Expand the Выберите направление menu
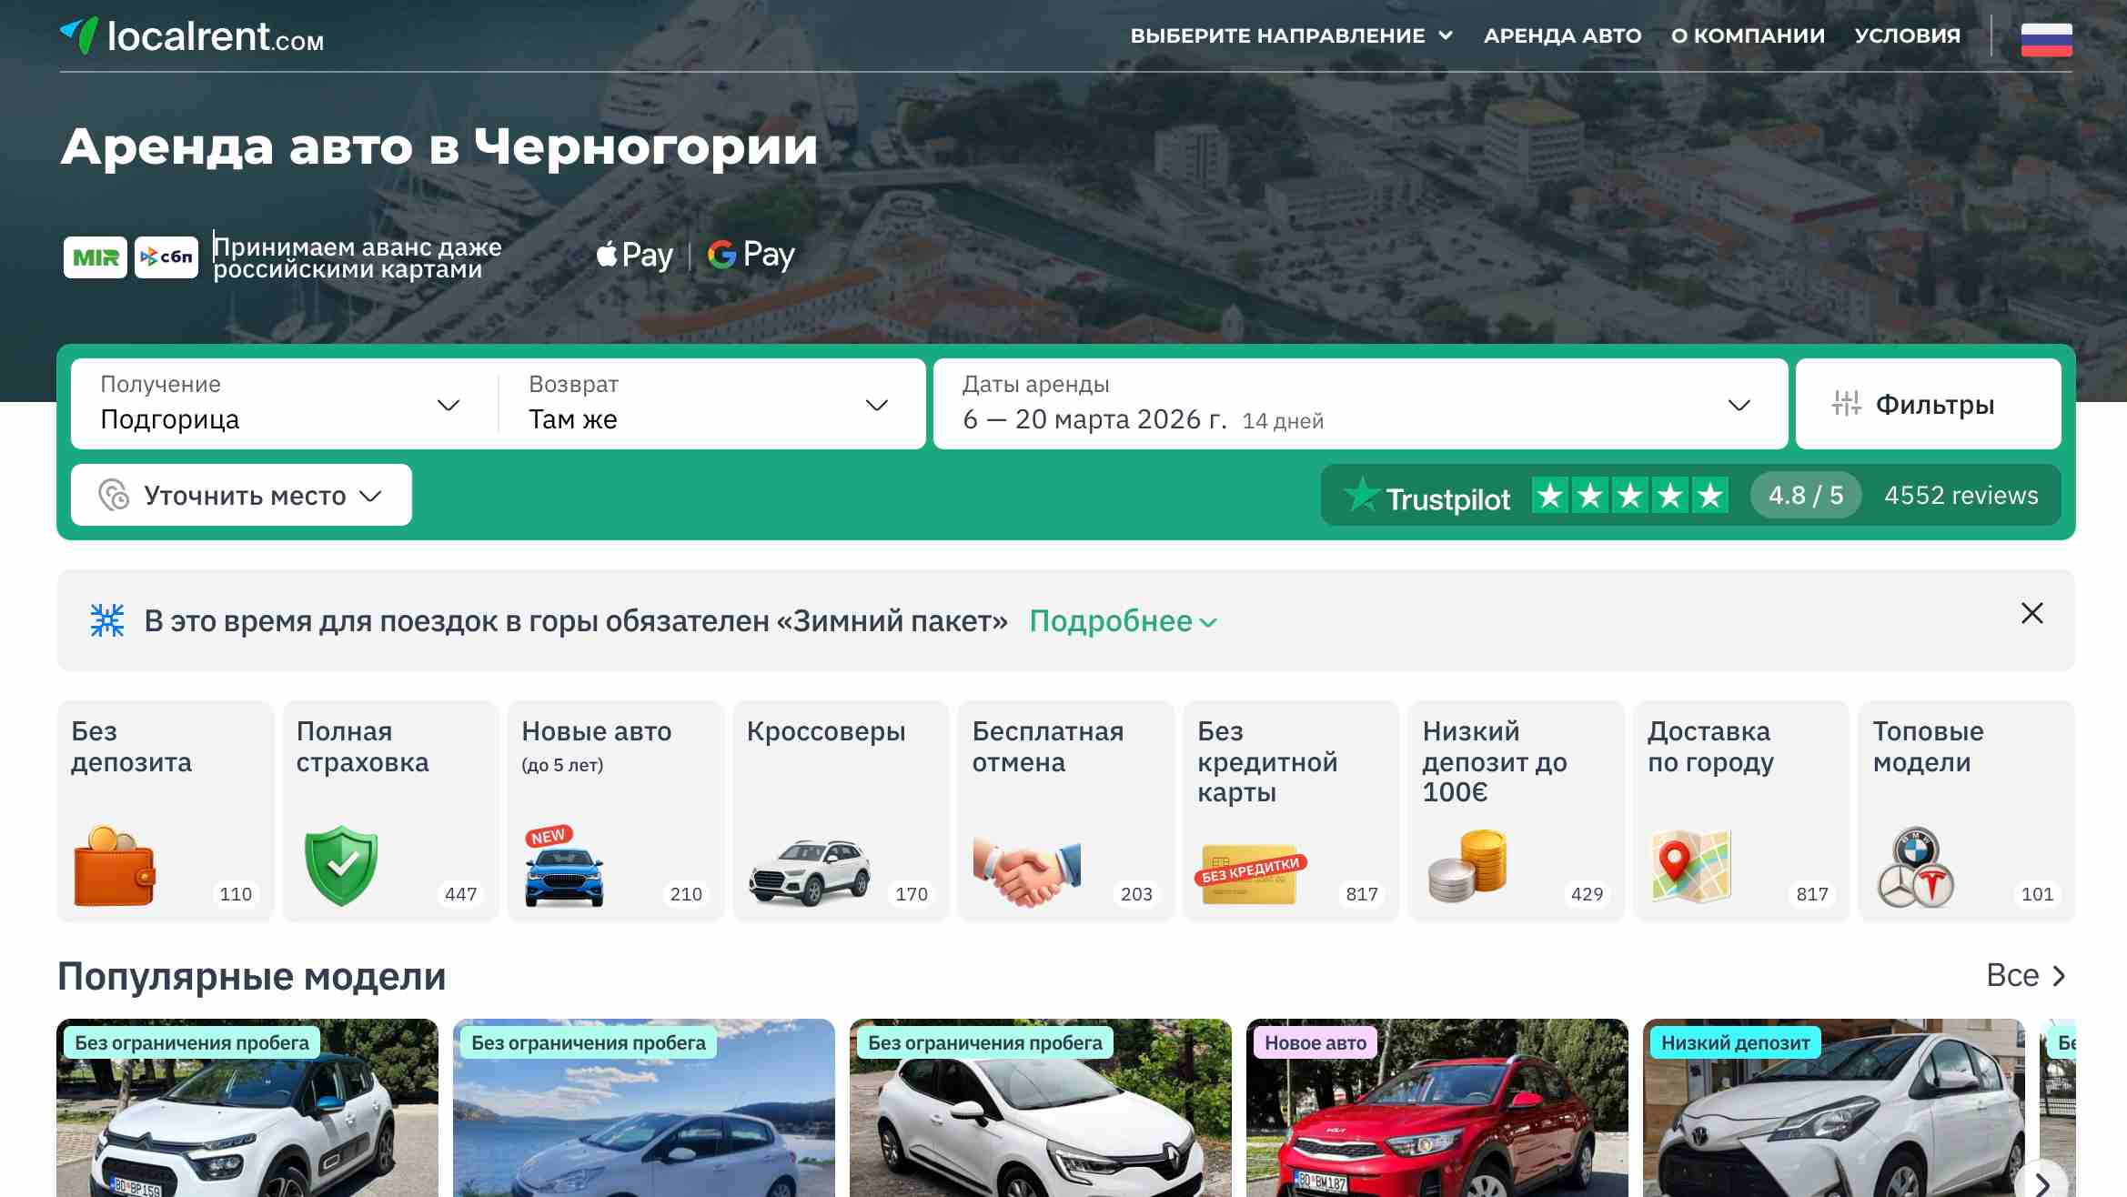2127x1197 pixels. pos(1292,35)
